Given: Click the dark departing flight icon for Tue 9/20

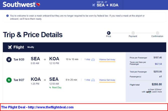Looking at the screenshot, I should coord(9,59).
